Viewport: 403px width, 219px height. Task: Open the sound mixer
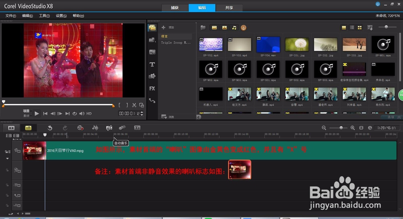95,128
